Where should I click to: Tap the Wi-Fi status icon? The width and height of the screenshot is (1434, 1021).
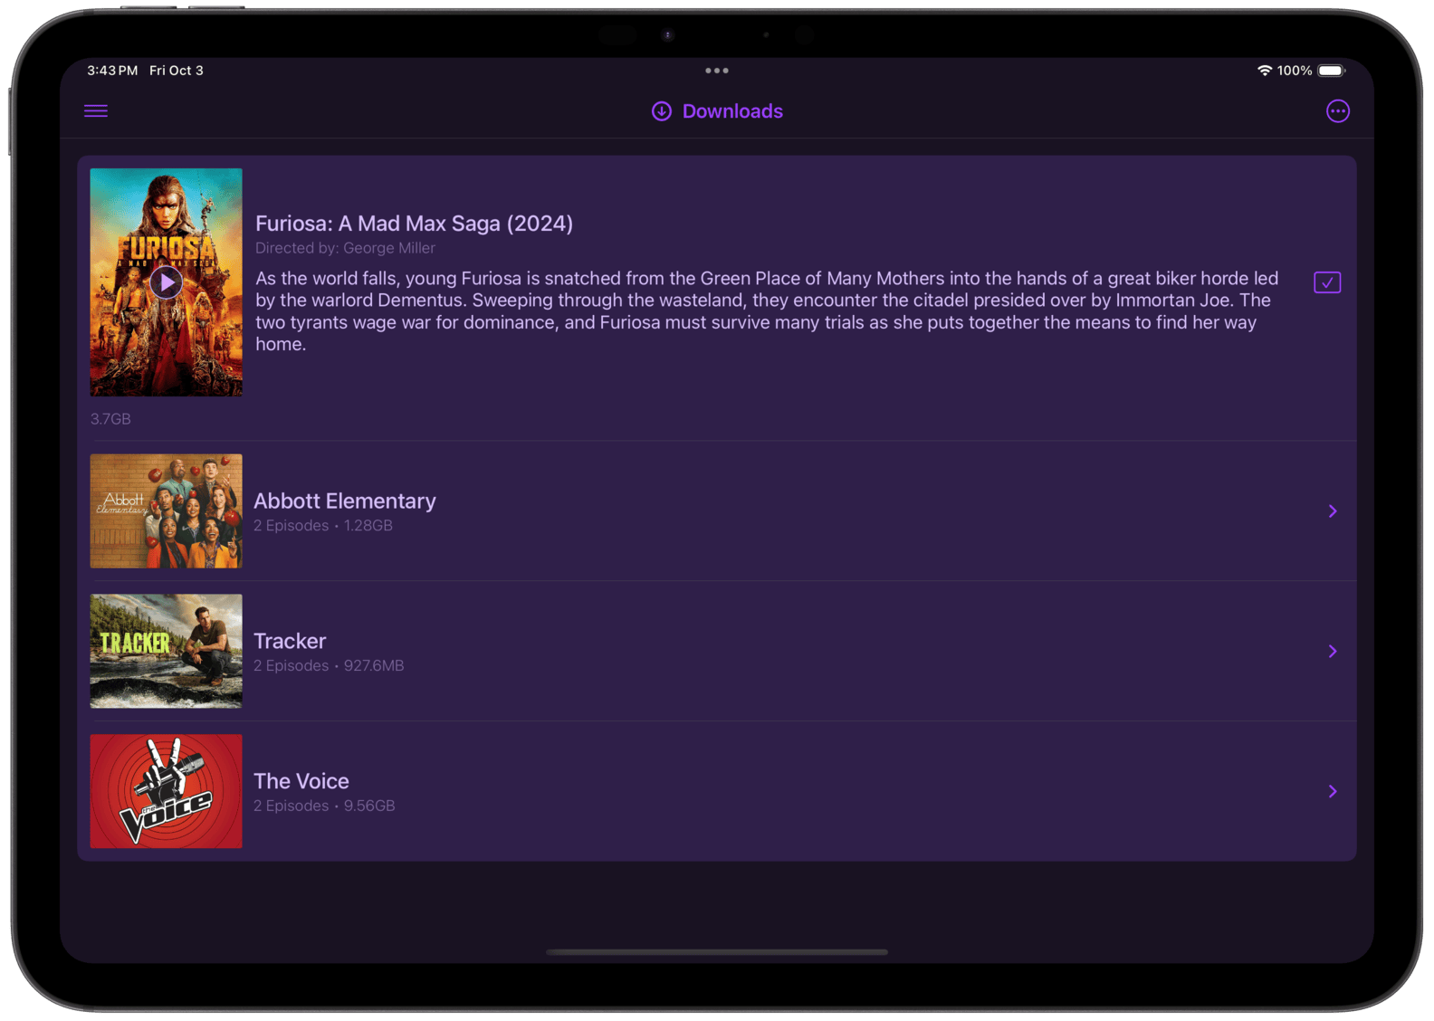[x=1264, y=71]
